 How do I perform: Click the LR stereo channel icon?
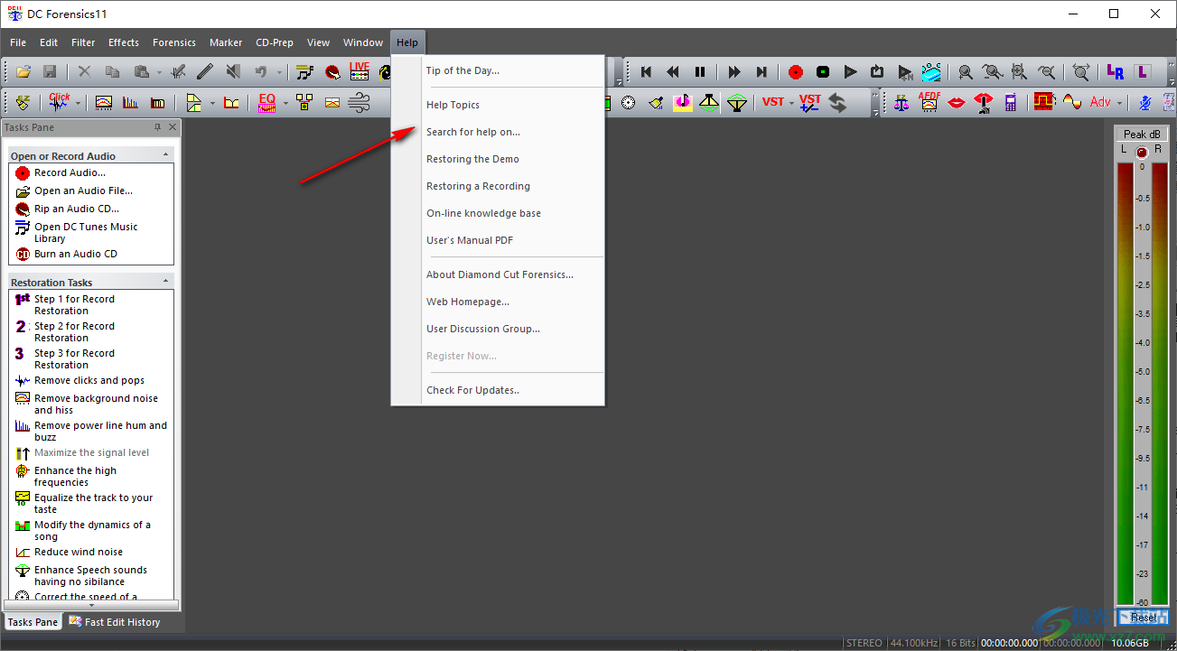click(1115, 72)
